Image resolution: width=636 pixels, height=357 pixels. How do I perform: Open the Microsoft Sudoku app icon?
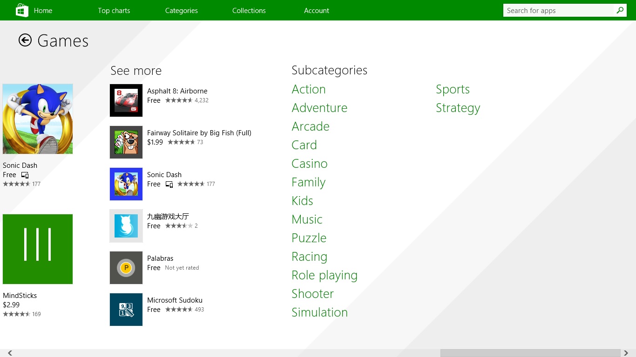(x=126, y=310)
